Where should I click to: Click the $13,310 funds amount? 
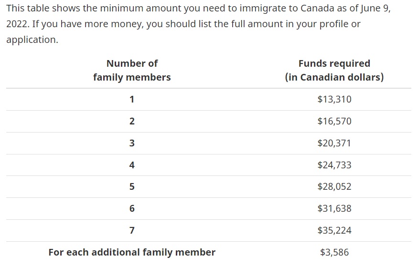coord(334,99)
